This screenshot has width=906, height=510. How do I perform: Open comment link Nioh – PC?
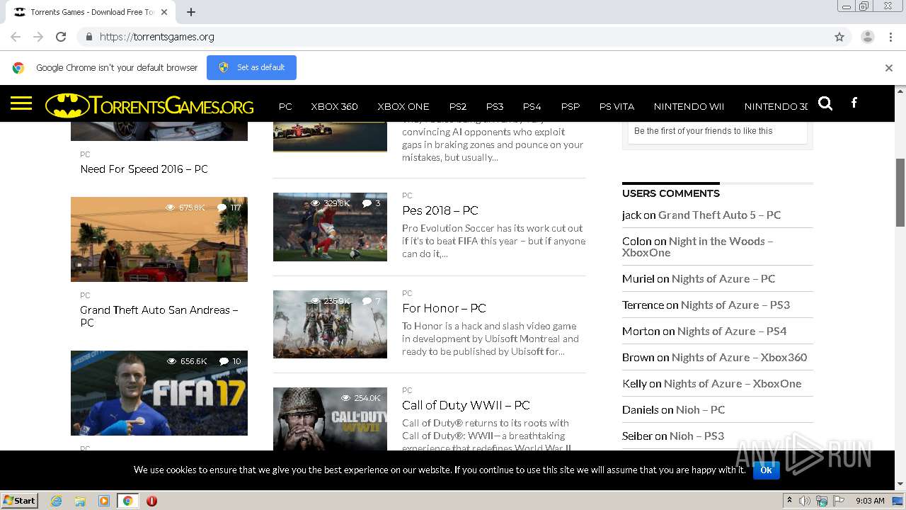(x=701, y=409)
